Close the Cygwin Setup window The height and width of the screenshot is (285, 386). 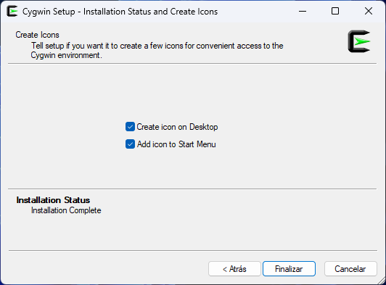point(369,12)
